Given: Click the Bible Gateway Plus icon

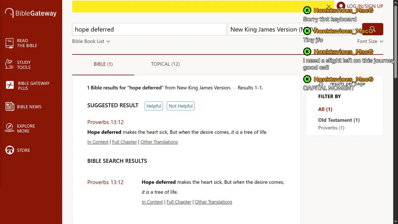Looking at the screenshot, I should 10,85.
